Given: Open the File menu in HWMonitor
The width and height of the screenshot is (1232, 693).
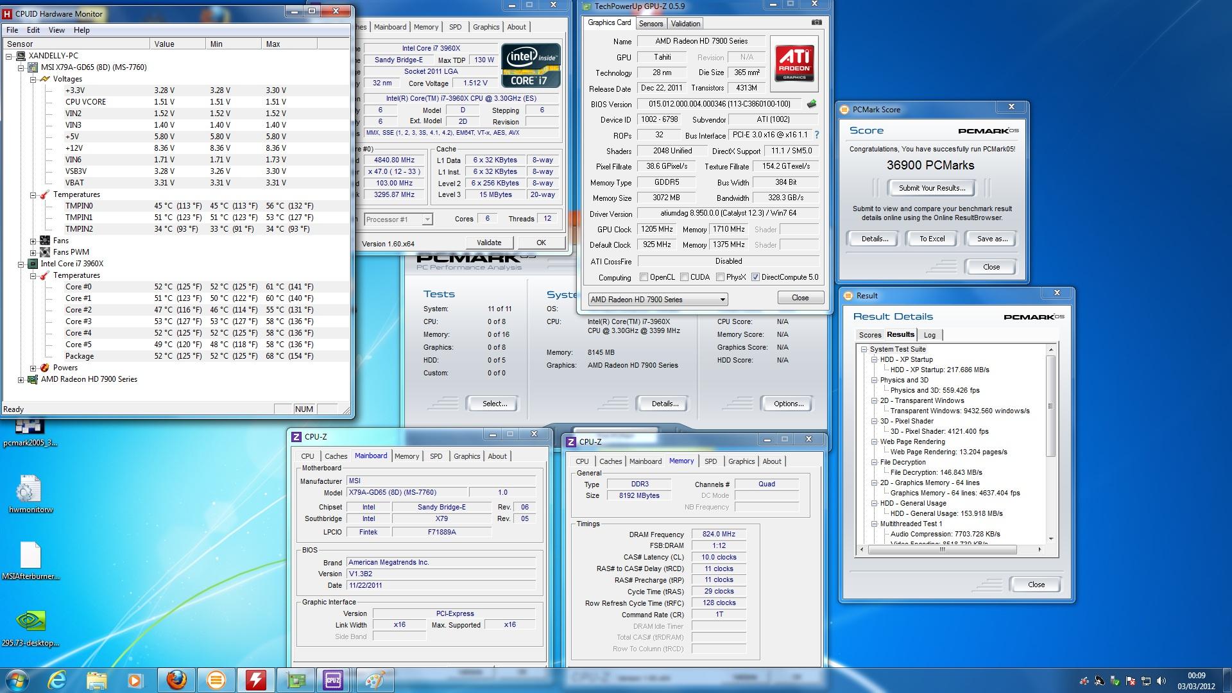Looking at the screenshot, I should [12, 30].
